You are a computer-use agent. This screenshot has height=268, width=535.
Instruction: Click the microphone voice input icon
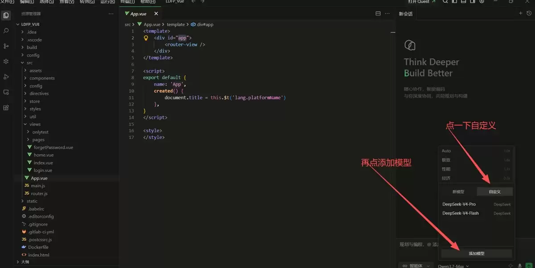[520, 266]
